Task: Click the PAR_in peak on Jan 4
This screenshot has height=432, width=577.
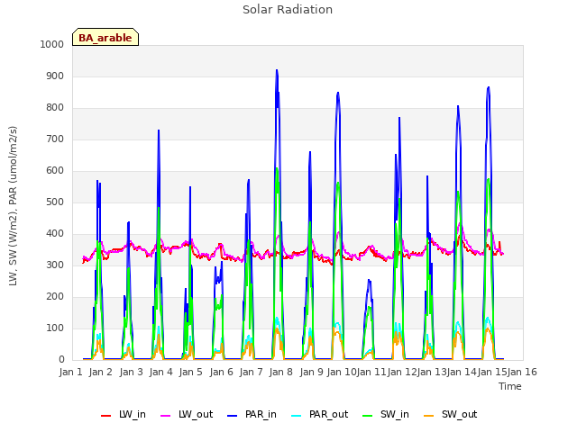Action: coord(159,130)
